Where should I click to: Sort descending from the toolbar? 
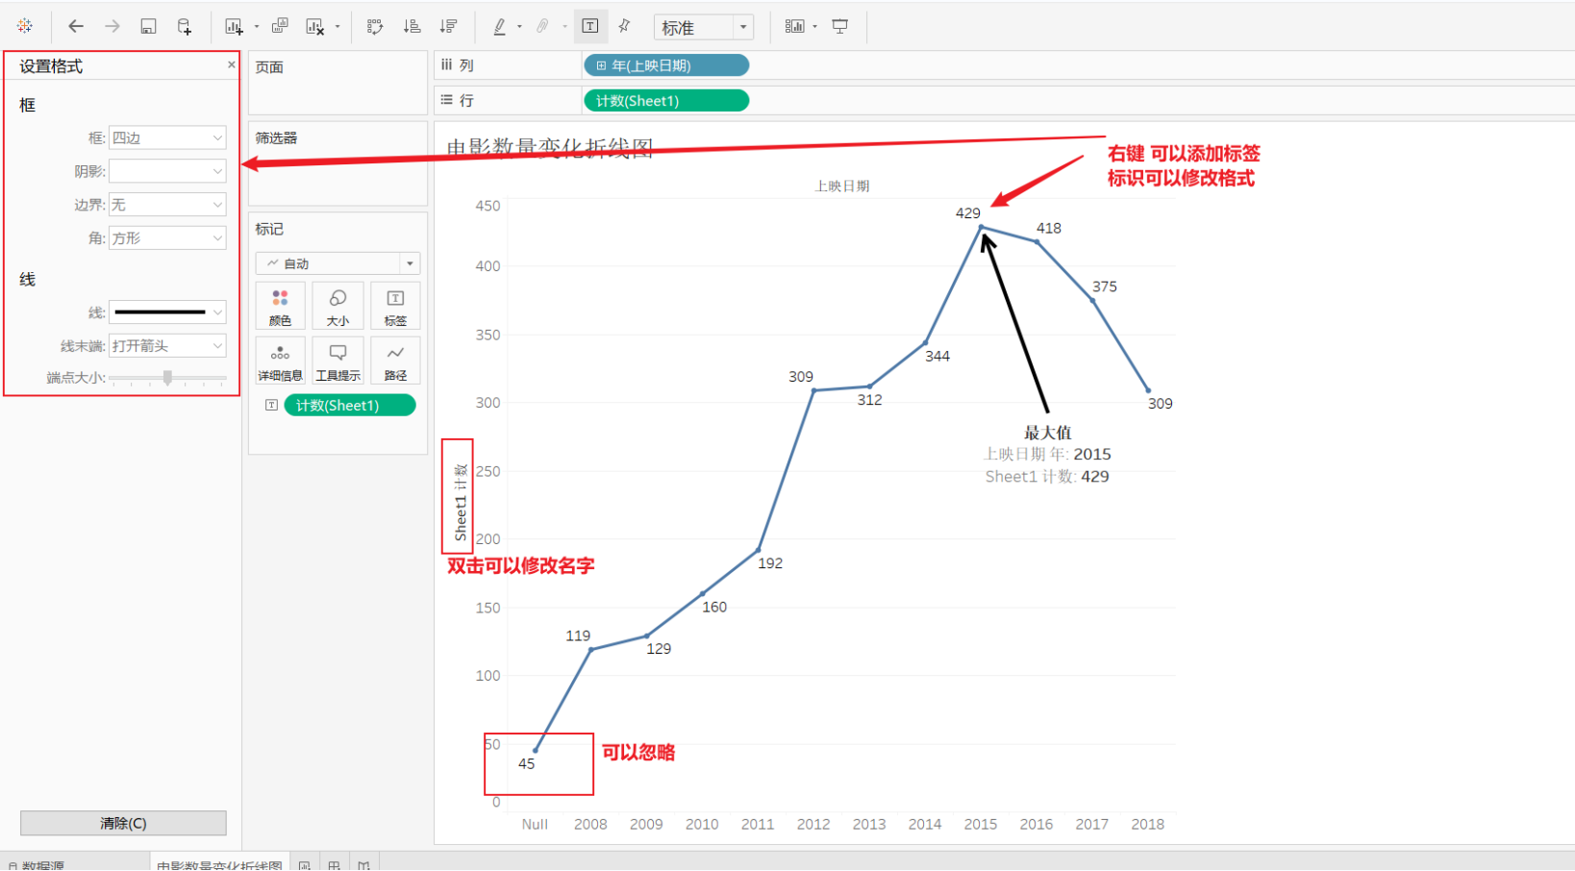448,26
